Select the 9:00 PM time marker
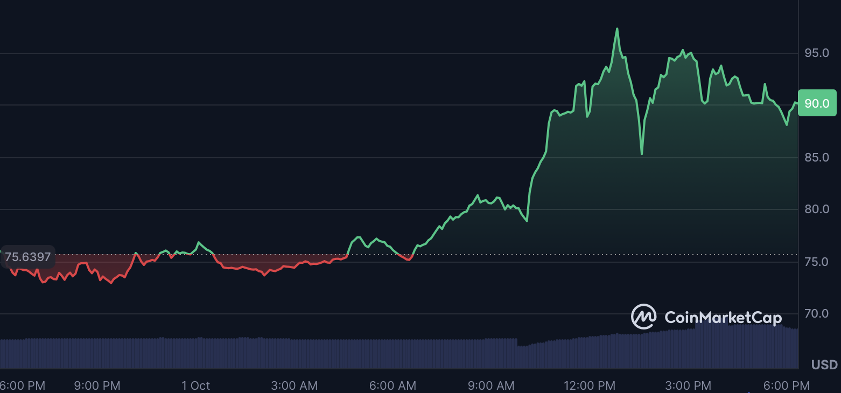This screenshot has width=841, height=393. 97,385
